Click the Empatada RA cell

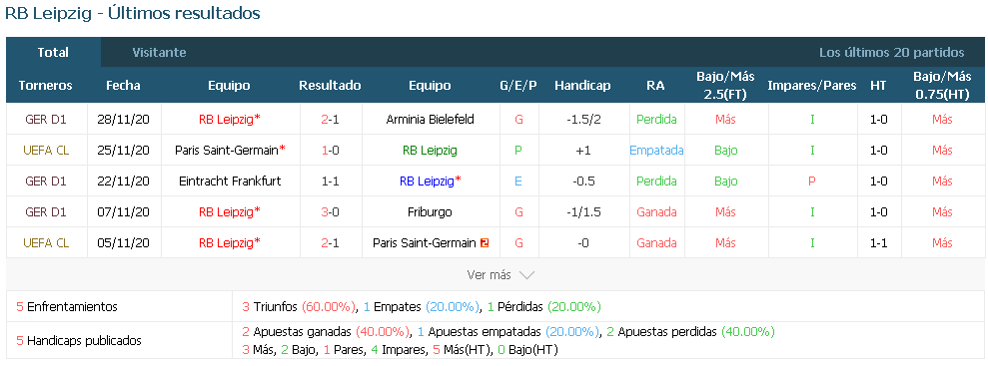pos(656,151)
